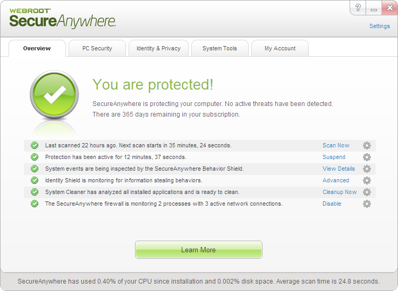
Task: Open Advanced Identity Shield options
Action: point(336,180)
